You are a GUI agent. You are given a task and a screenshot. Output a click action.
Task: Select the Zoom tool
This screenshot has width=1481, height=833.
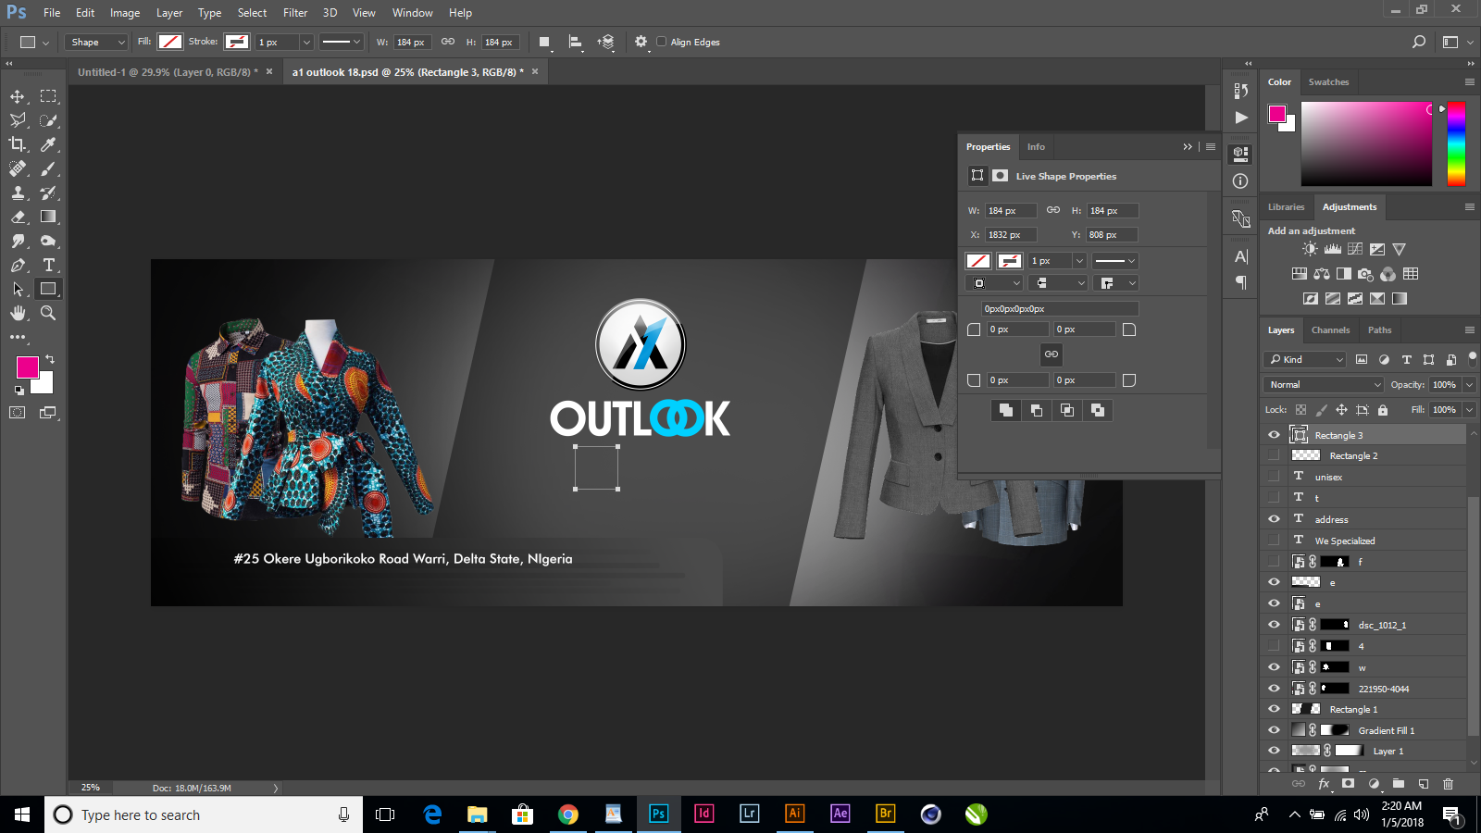pyautogui.click(x=48, y=313)
